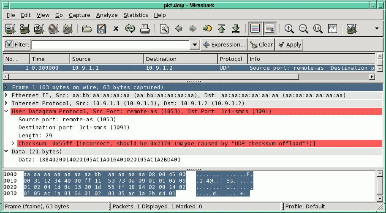Click packet list horizontal scroll right arrow

point(372,77)
